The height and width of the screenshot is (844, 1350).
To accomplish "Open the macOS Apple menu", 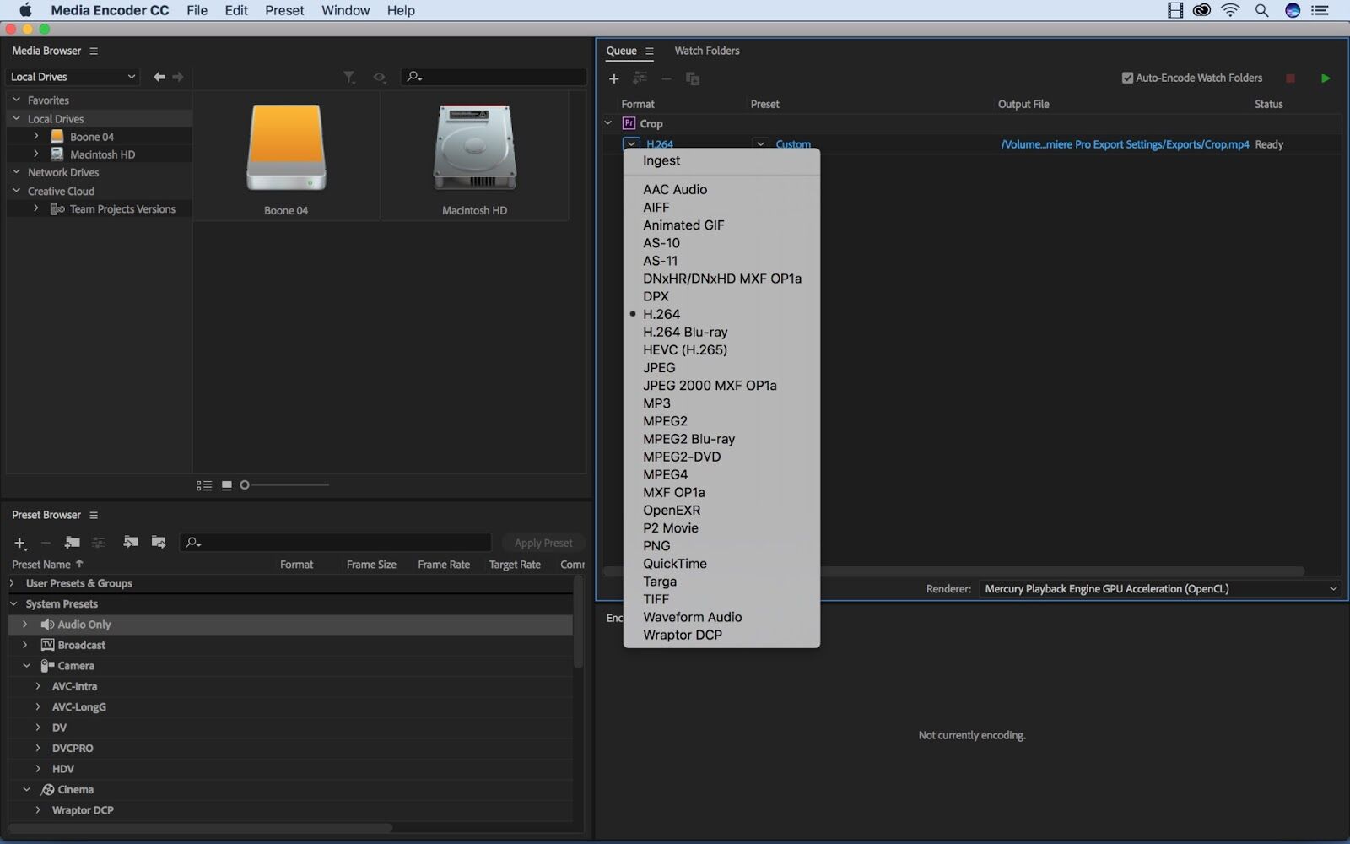I will coord(25,10).
